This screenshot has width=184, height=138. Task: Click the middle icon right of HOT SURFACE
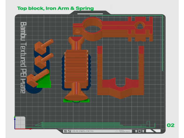[x=140, y=131]
